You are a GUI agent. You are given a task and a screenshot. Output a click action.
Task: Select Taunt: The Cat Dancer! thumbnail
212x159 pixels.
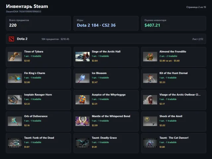click(x=150, y=143)
